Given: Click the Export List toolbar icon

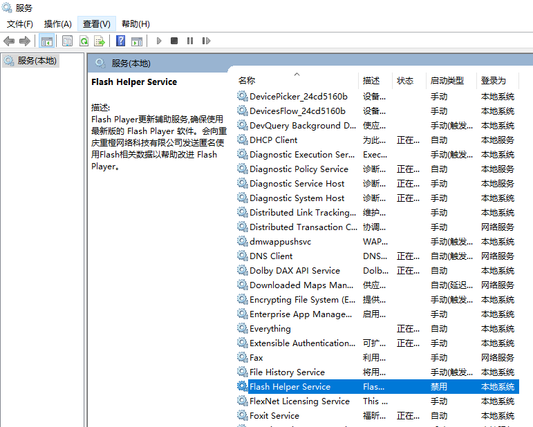Looking at the screenshot, I should (100, 41).
